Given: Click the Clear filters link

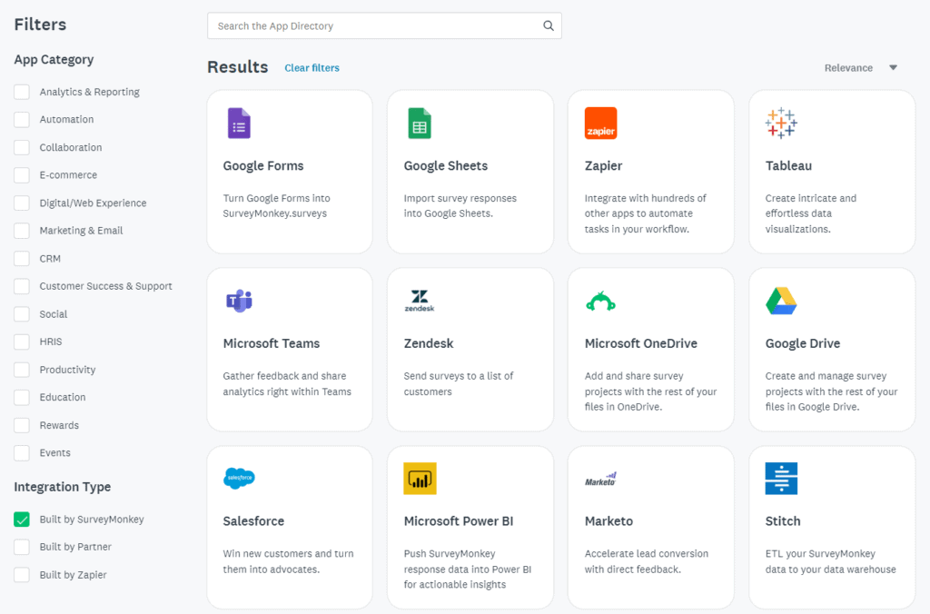Looking at the screenshot, I should (x=312, y=67).
